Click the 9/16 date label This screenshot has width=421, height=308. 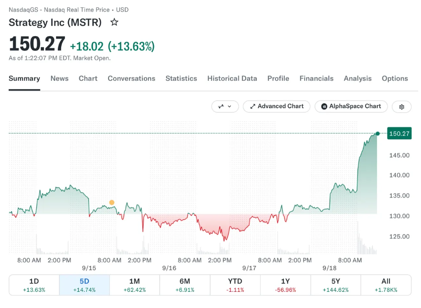(x=169, y=268)
